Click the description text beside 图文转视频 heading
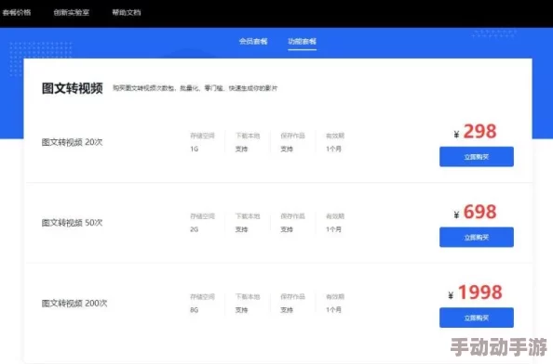The width and height of the screenshot is (553, 364). pyautogui.click(x=195, y=88)
